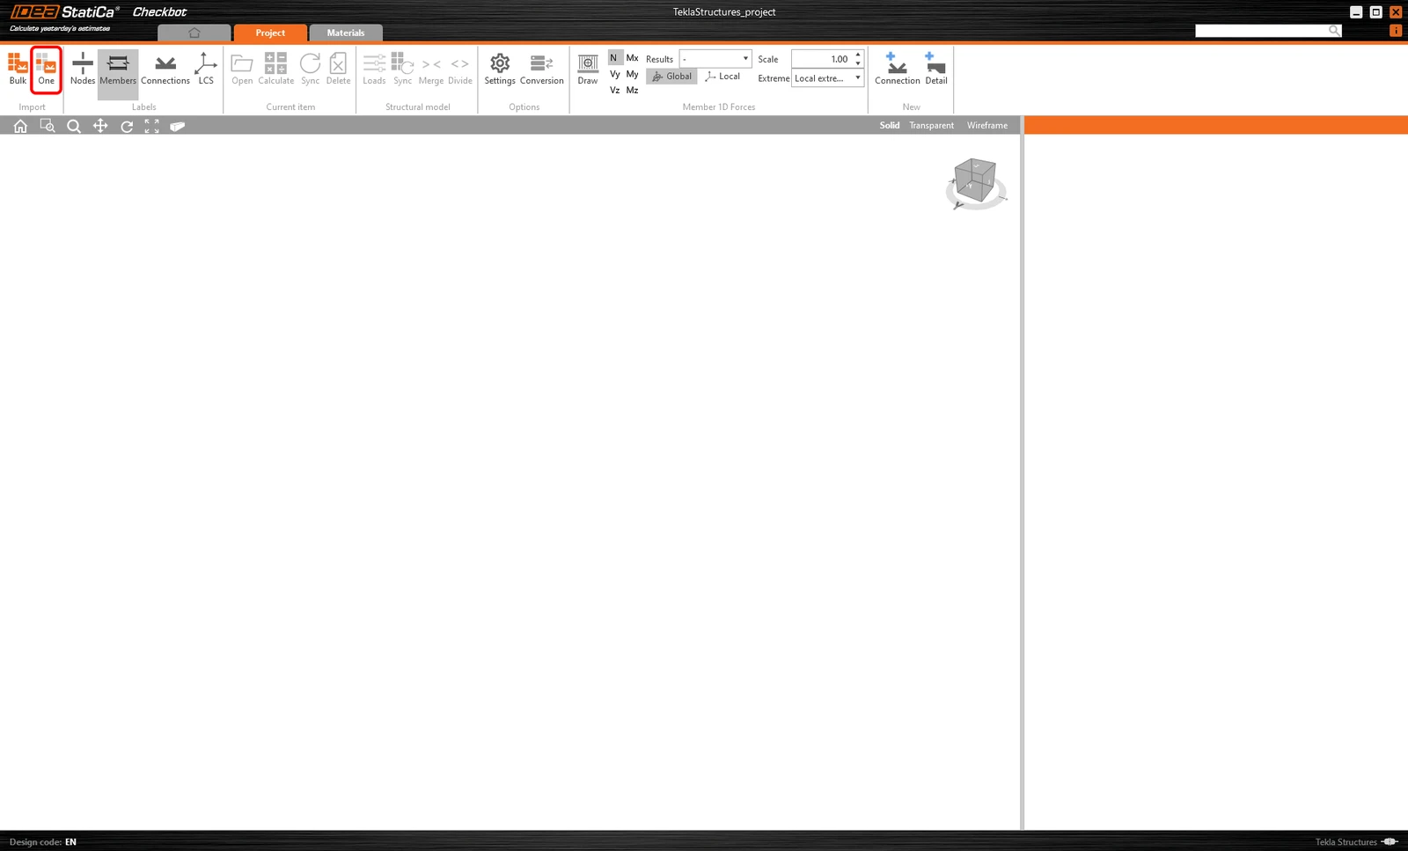The height and width of the screenshot is (851, 1408).
Task: Click the Tekla Structures link status
Action: pyautogui.click(x=1356, y=842)
